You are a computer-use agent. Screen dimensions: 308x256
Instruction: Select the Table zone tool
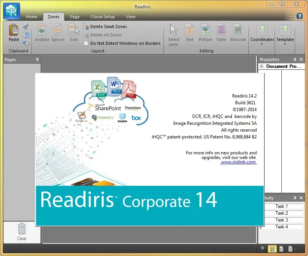click(221, 33)
